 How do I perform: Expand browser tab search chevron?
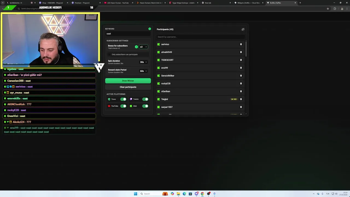click(x=3, y=3)
